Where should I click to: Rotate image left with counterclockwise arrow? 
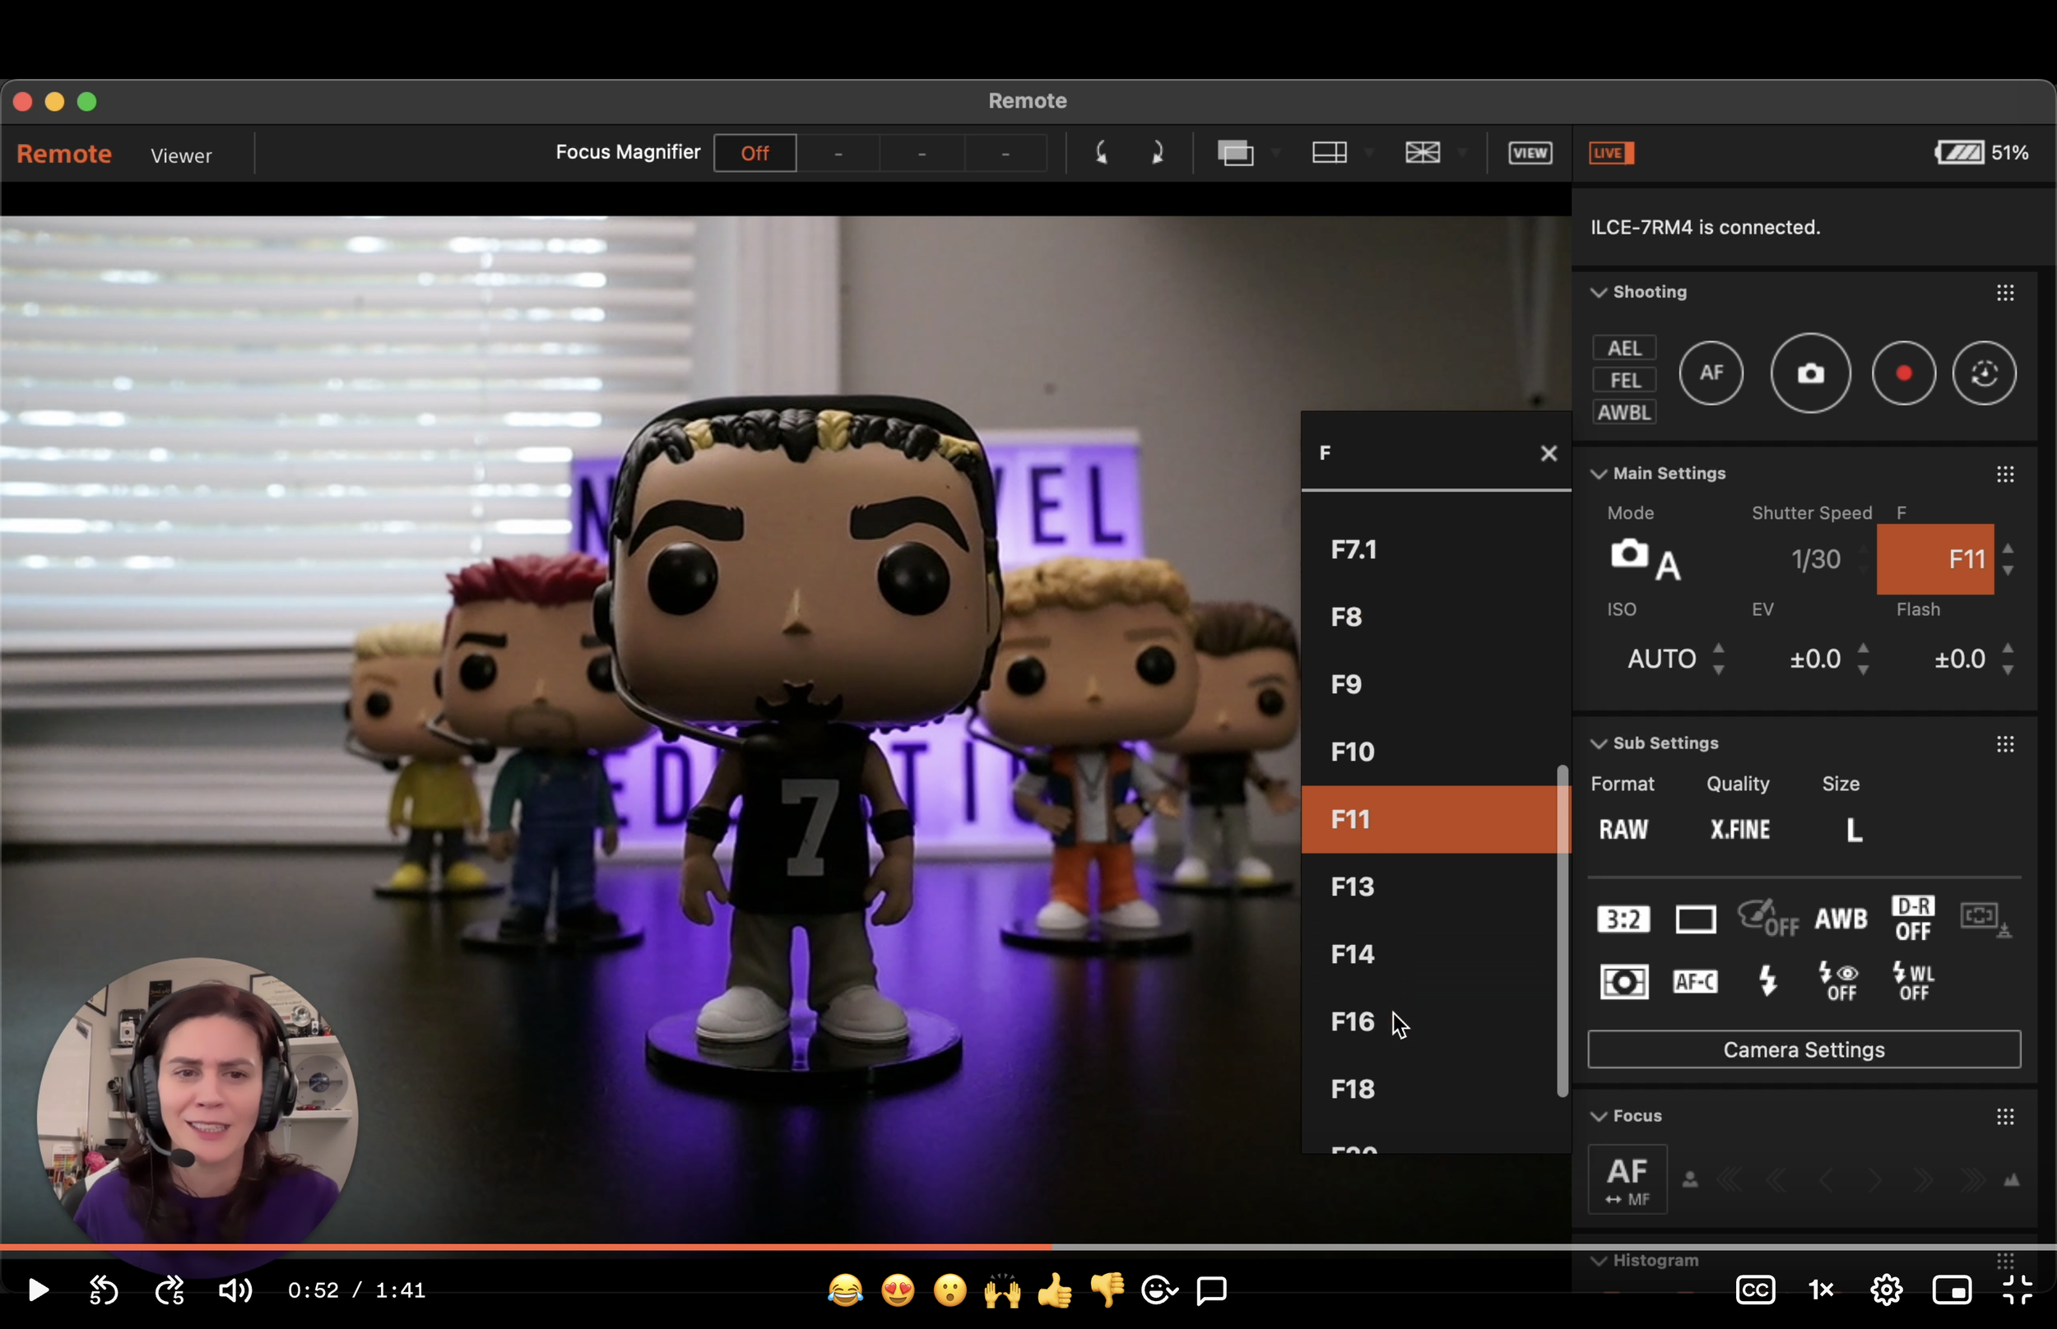coord(1102,153)
